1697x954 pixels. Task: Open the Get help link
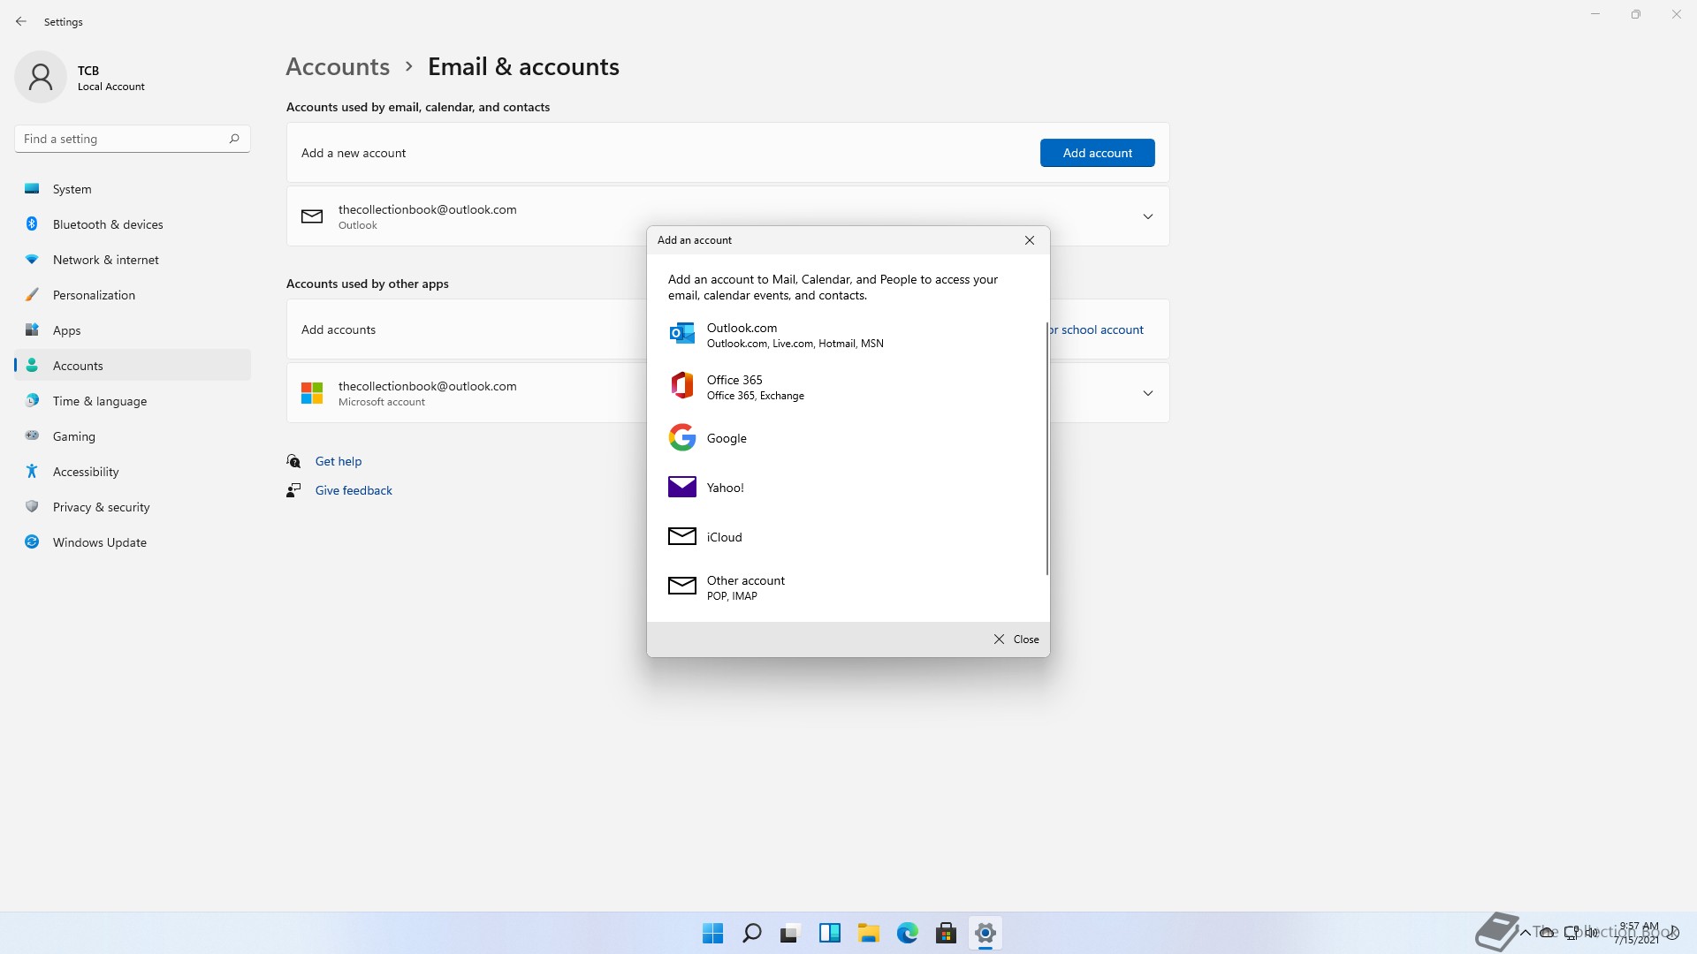[338, 461]
